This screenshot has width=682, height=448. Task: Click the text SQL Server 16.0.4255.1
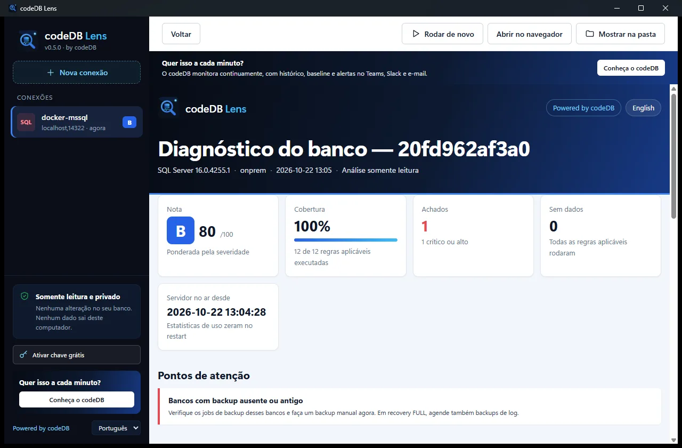click(x=194, y=171)
